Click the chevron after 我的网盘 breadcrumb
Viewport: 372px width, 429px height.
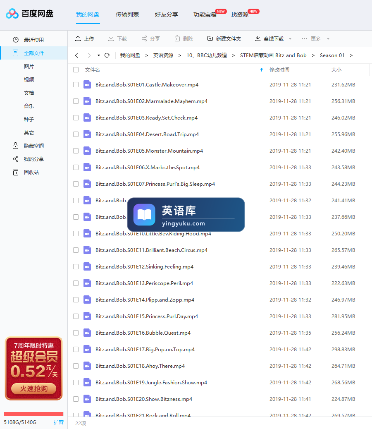coord(146,55)
